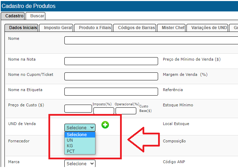Click the green plus icon beside UND de Venda
The height and width of the screenshot is (168, 238).
(105, 125)
